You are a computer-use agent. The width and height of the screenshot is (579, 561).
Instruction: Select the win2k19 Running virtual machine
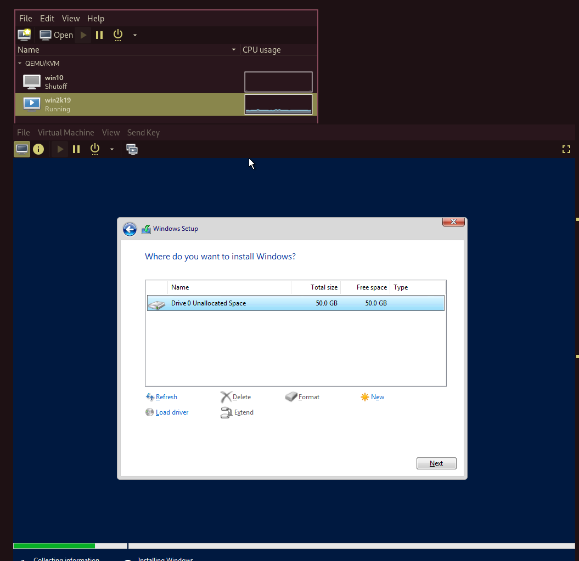pyautogui.click(x=166, y=104)
